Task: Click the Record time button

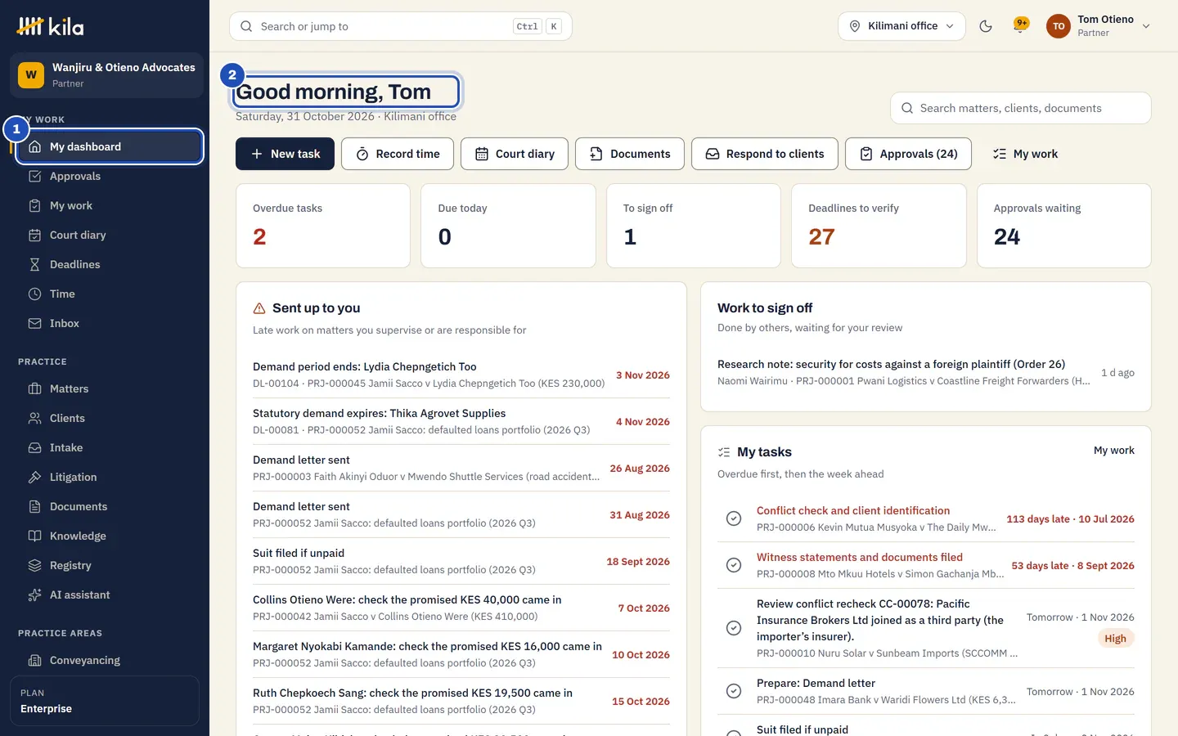Action: [398, 154]
